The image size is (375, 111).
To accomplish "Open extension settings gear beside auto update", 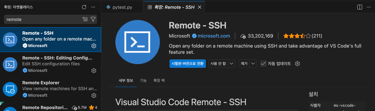I will tap(297, 64).
